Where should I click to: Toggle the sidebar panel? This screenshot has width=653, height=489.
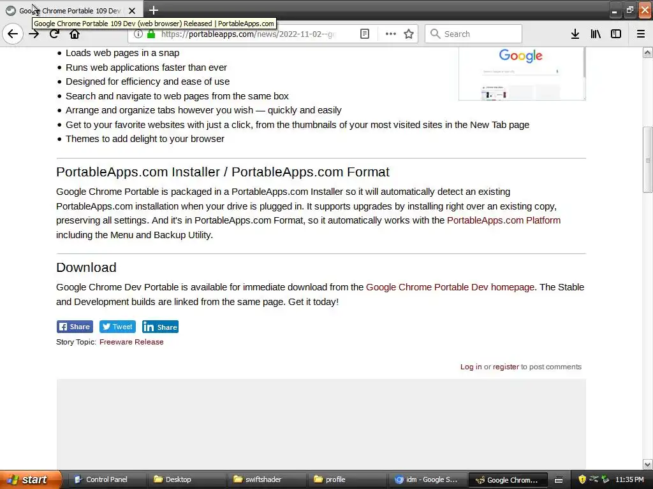click(616, 34)
